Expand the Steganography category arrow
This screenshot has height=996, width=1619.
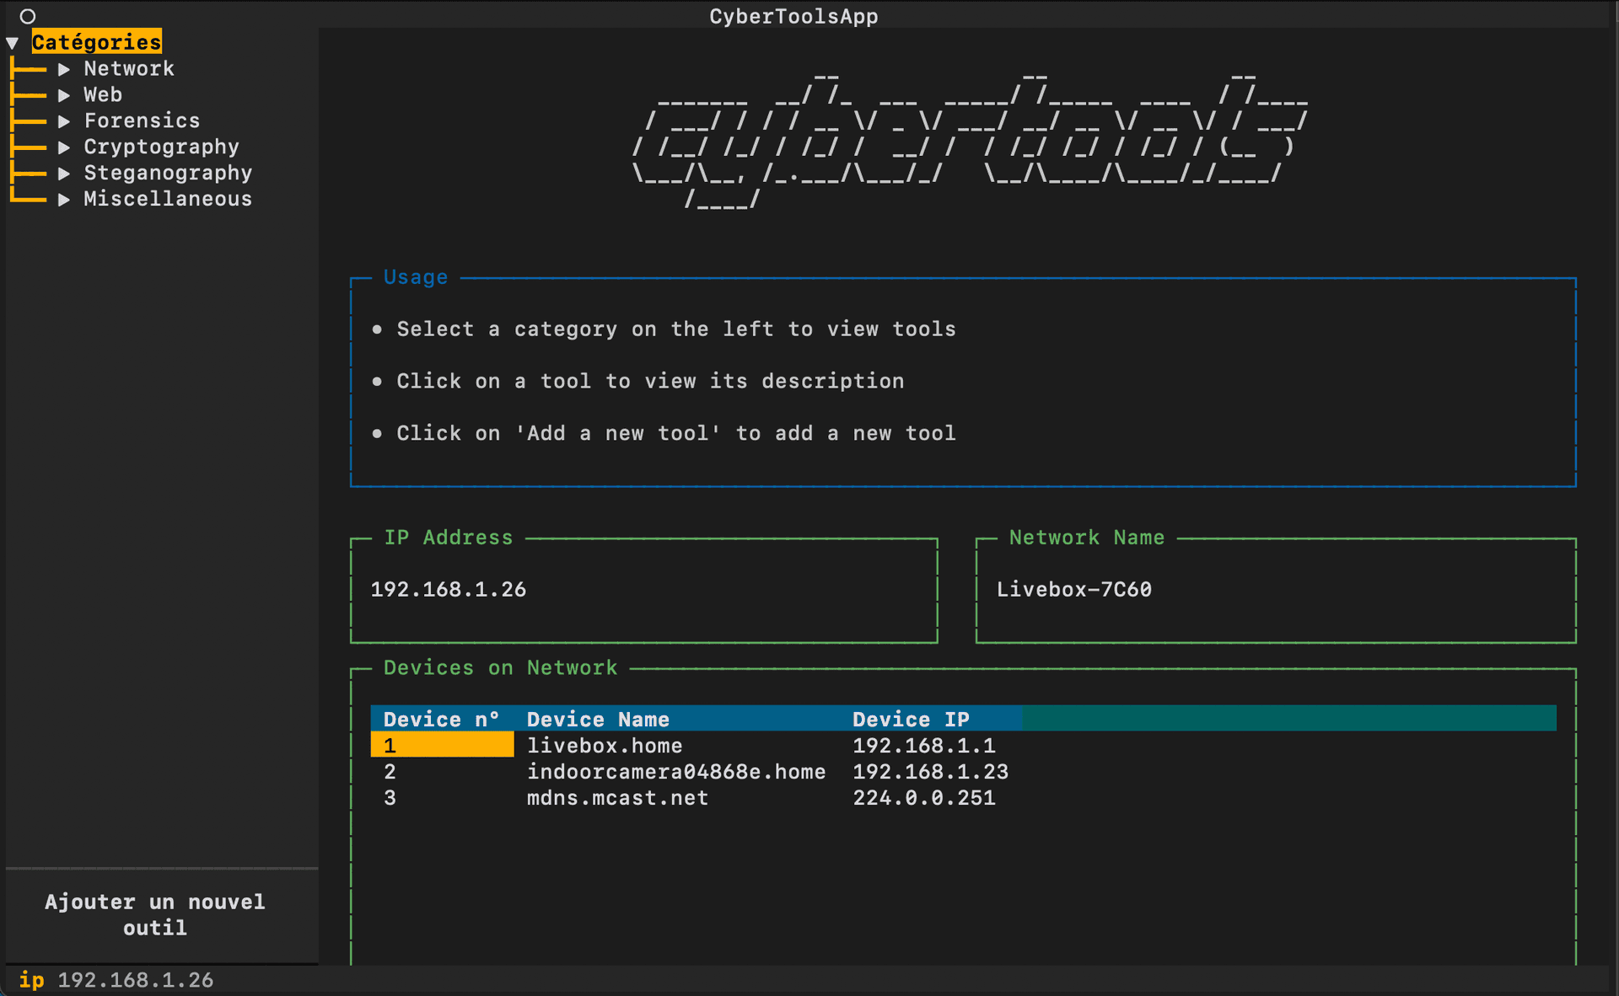point(64,174)
